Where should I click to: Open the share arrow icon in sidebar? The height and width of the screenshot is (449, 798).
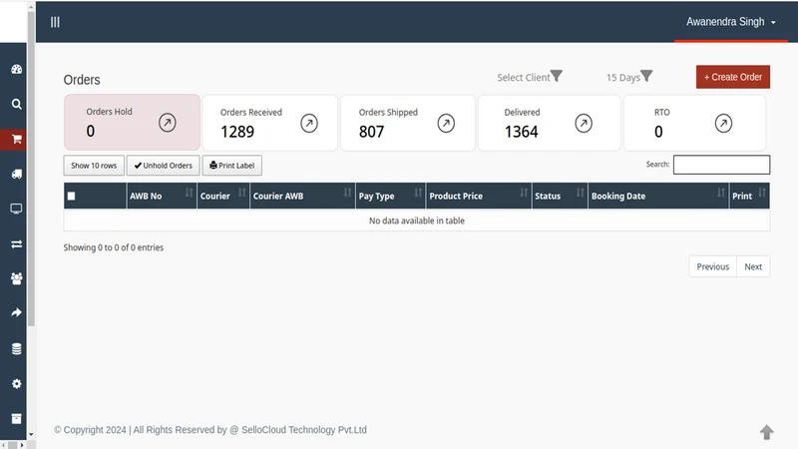click(16, 312)
